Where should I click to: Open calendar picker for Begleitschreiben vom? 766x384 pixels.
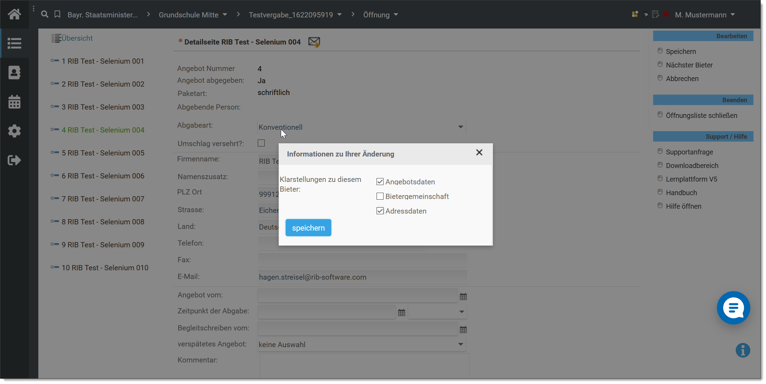tap(463, 330)
